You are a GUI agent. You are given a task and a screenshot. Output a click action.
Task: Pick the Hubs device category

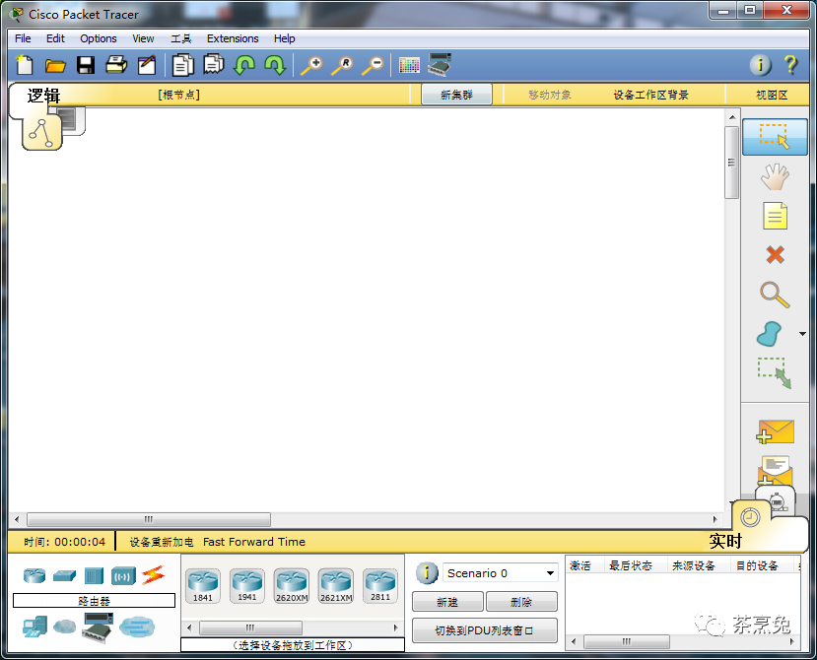[94, 575]
